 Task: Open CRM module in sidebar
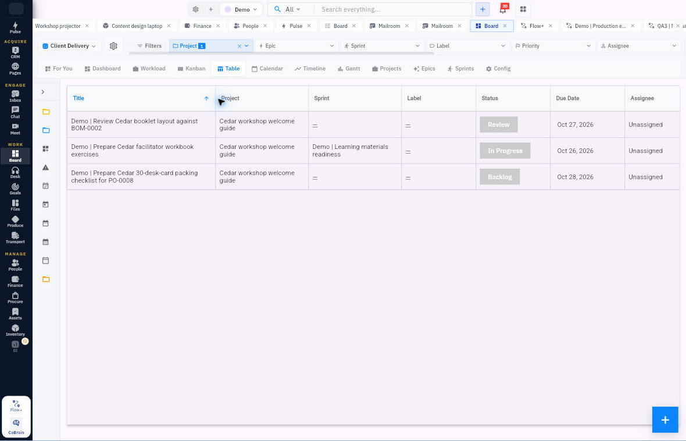pos(15,52)
